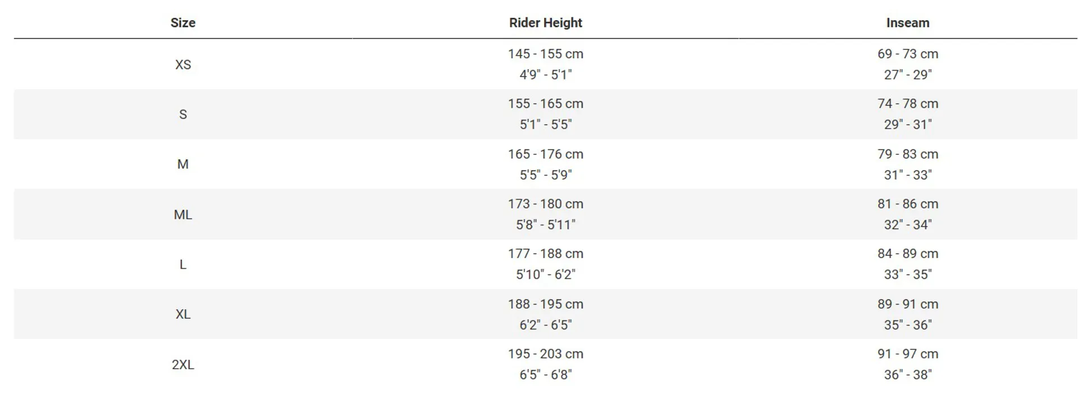Select the XL size label
The image size is (1078, 408).
[183, 314]
